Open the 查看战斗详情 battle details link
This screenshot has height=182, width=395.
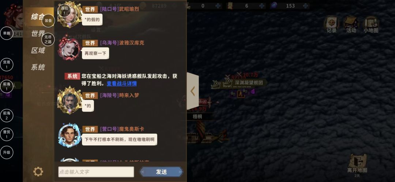coord(122,83)
